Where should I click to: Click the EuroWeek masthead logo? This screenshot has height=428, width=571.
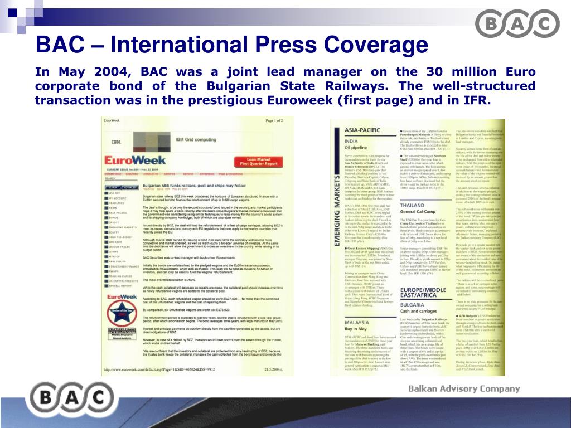pos(135,160)
